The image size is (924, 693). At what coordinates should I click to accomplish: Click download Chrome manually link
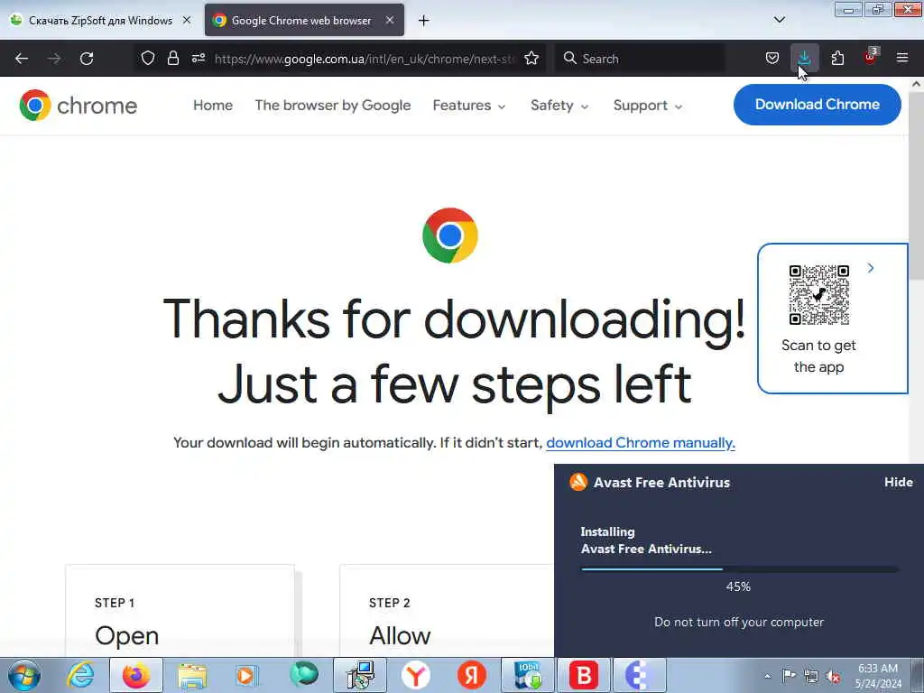point(641,443)
